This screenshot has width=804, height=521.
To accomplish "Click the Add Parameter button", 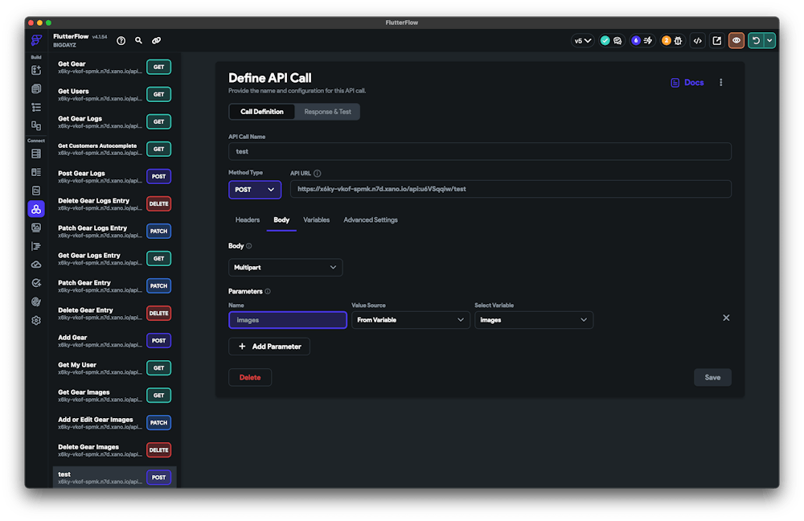I will [269, 347].
